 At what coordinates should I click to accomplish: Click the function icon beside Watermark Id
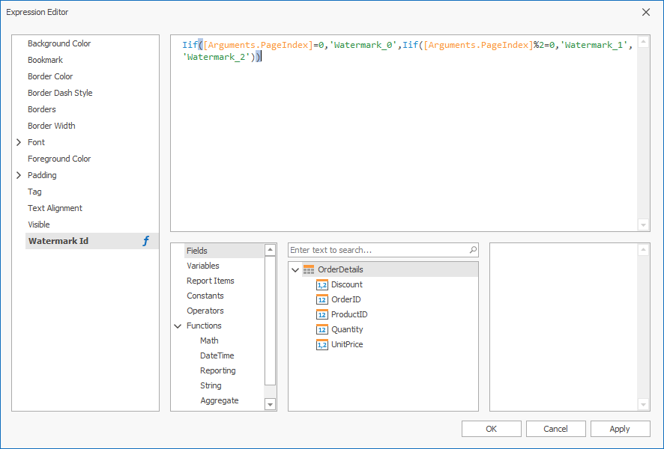tap(146, 241)
